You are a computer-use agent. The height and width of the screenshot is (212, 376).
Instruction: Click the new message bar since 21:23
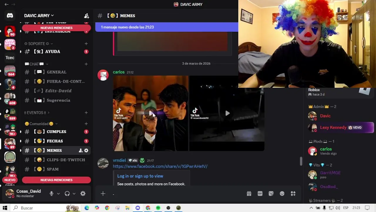[x=167, y=27]
